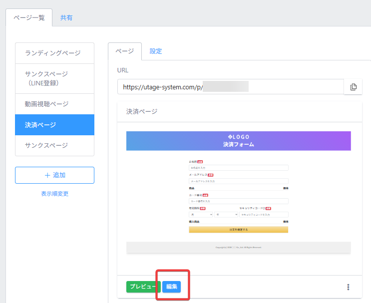Image resolution: width=371 pixels, height=303 pixels.
Task: Click the green プレビュー button
Action: coord(143,287)
